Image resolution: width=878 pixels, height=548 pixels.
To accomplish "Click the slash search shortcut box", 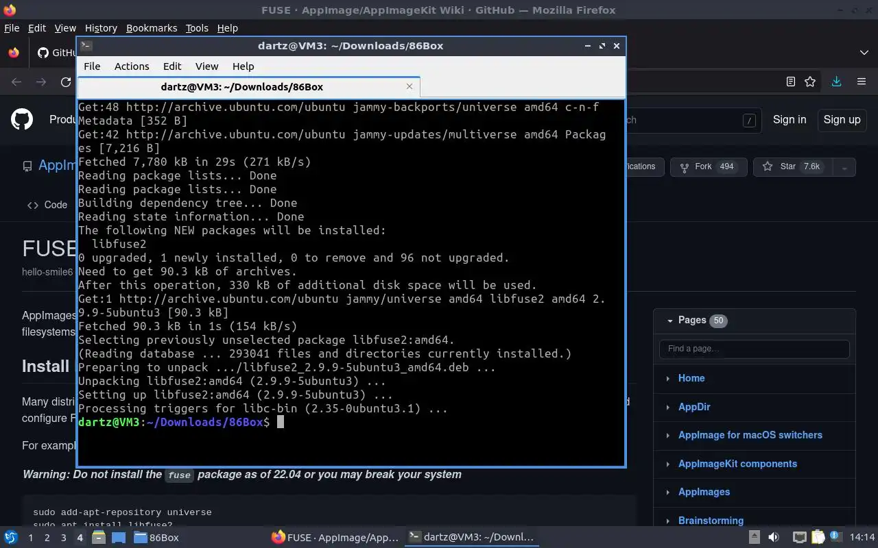I will point(749,120).
